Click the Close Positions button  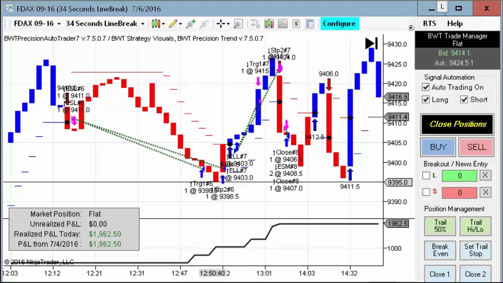click(457, 124)
